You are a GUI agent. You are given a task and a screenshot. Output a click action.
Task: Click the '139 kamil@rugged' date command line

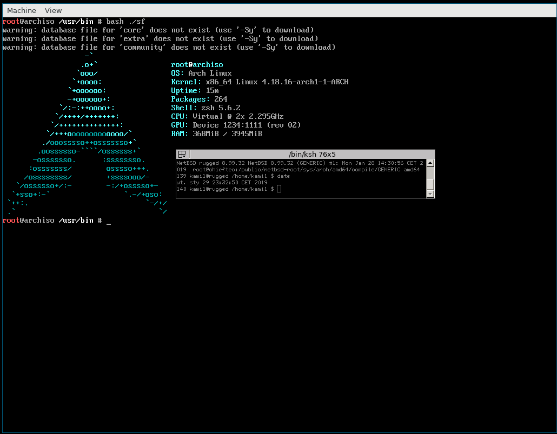coord(234,176)
